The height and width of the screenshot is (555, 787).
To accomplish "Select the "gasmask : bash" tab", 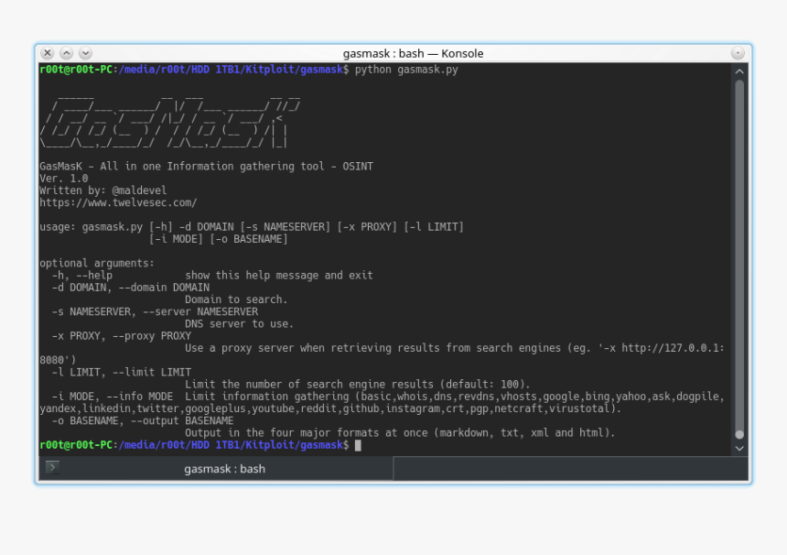I will click(x=224, y=469).
